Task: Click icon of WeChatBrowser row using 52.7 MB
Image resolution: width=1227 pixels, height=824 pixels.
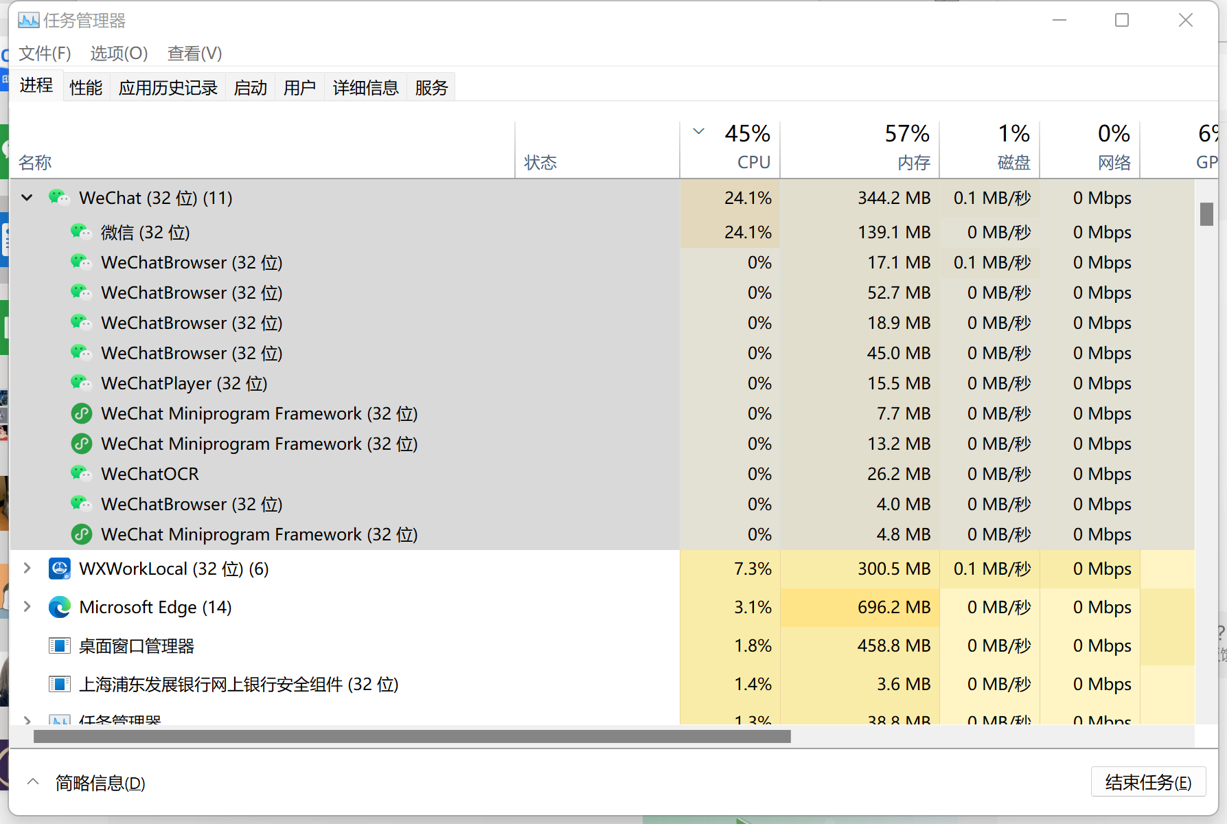Action: point(82,293)
